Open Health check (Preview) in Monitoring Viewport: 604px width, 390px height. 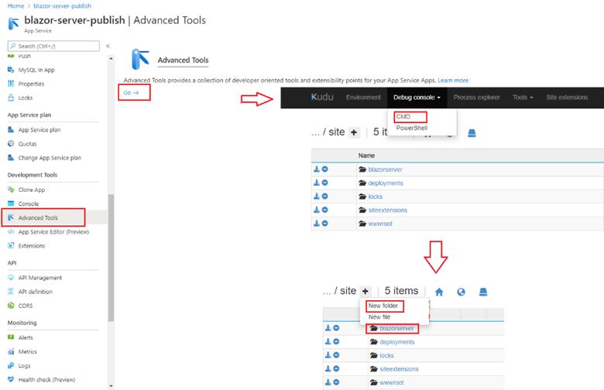click(46, 379)
